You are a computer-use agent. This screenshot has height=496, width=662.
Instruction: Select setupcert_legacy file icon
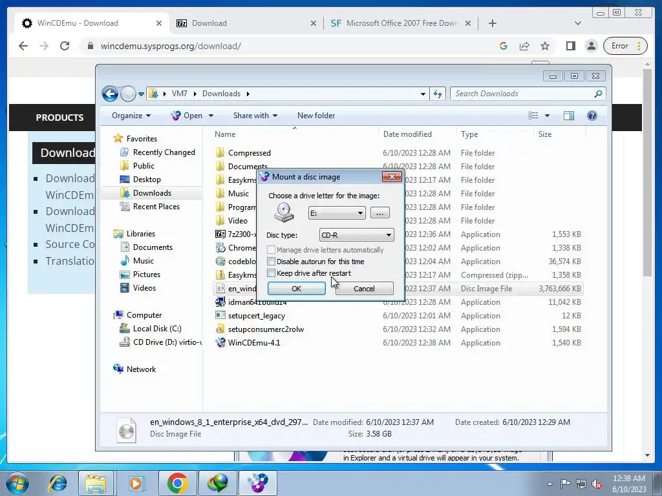click(x=220, y=315)
